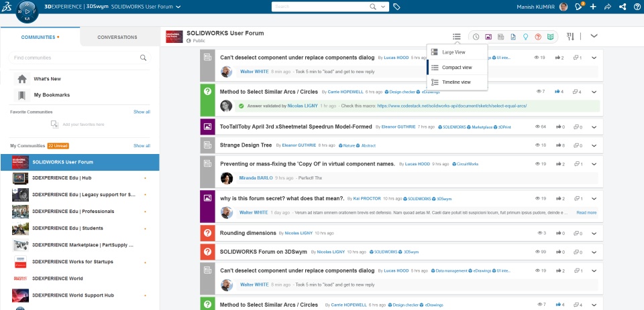This screenshot has width=644, height=310.
Task: Like the TooTallToby Speedrun post
Action: 557,127
